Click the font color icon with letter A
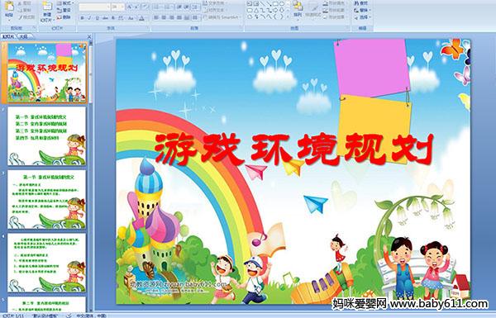The image size is (496, 318). point(141,18)
